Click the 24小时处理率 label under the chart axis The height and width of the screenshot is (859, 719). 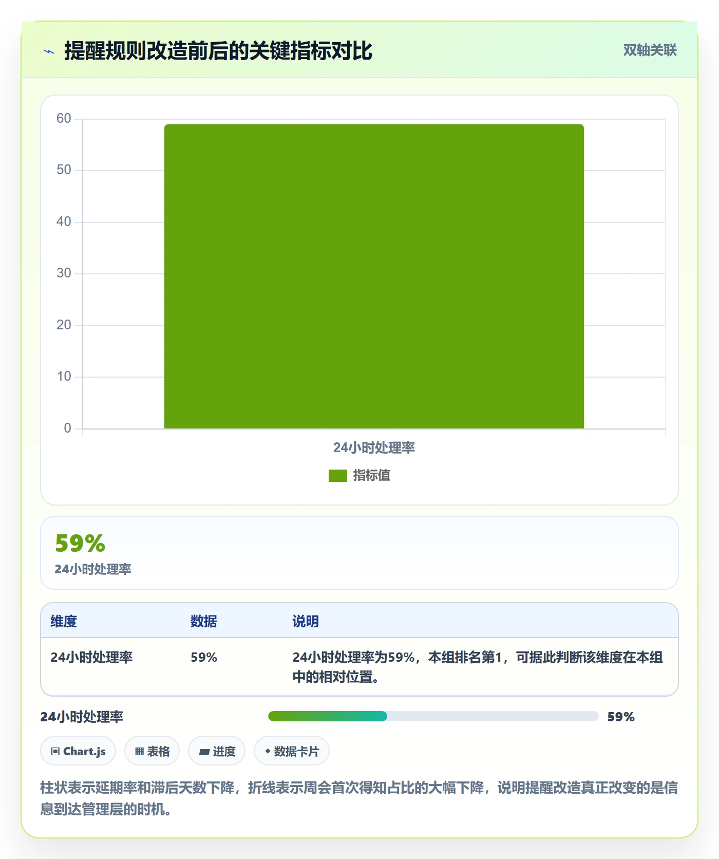[x=374, y=448]
